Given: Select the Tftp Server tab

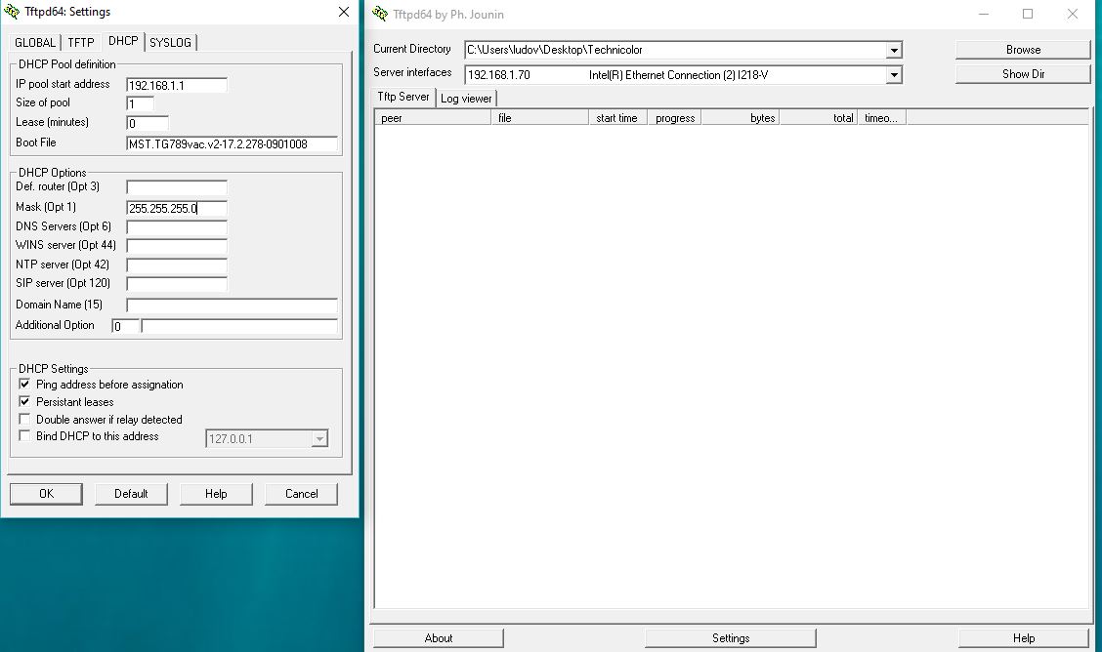Looking at the screenshot, I should 403,97.
